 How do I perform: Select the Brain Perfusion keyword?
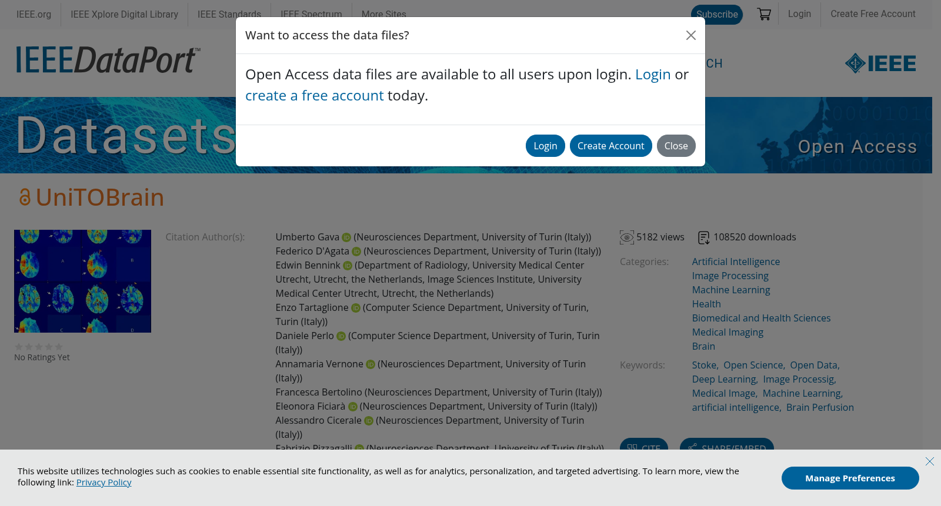point(820,408)
